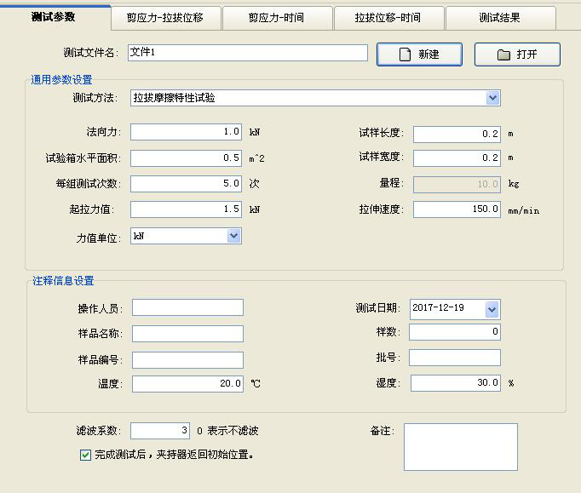The image size is (581, 493).
Task: Select the 试验箱水平面积 input field
Action: 186,158
